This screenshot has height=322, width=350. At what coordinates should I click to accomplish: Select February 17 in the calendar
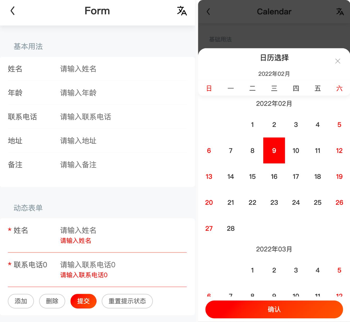click(296, 177)
